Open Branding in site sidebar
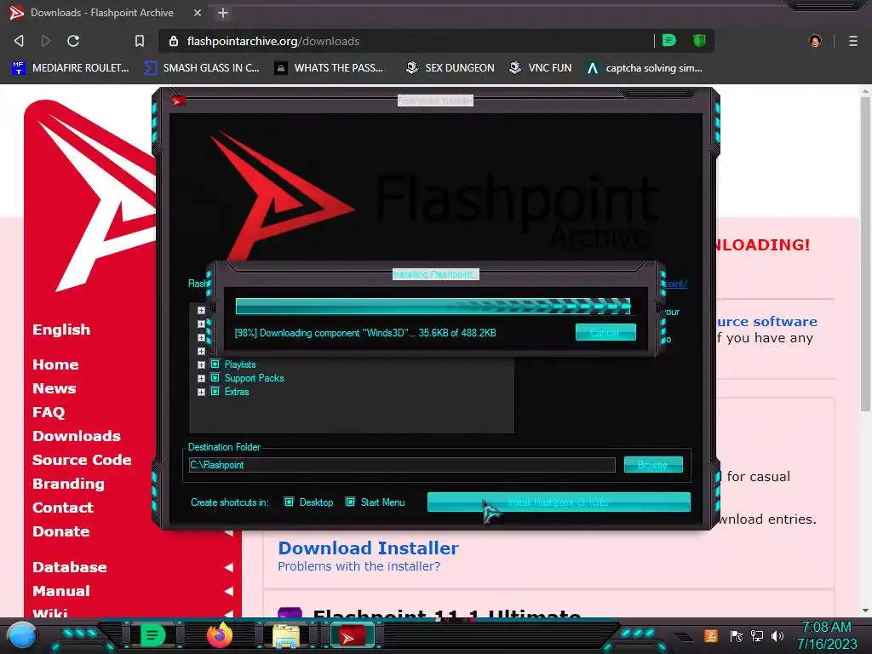Image resolution: width=872 pixels, height=654 pixels. click(x=68, y=484)
